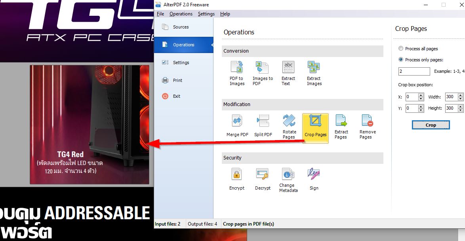Image resolution: width=465 pixels, height=241 pixels.
Task: Click the Modification section header
Action: [x=303, y=104]
